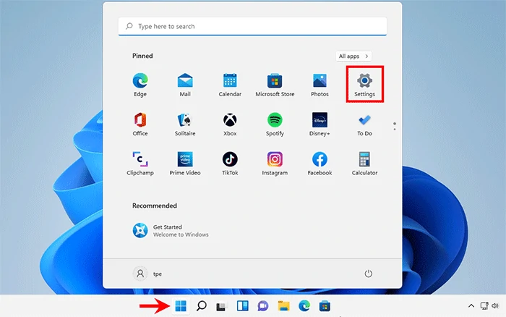The image size is (506, 317).
Task: Show hidden system tray icons
Action: 471,305
